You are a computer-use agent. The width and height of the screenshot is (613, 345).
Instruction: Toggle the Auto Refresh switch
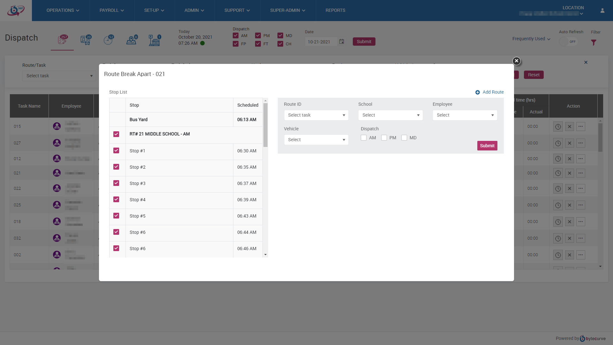(x=568, y=42)
